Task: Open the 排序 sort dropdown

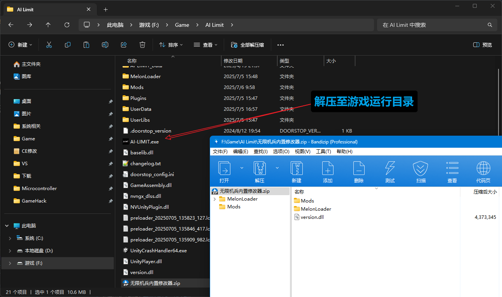Action: click(x=171, y=45)
